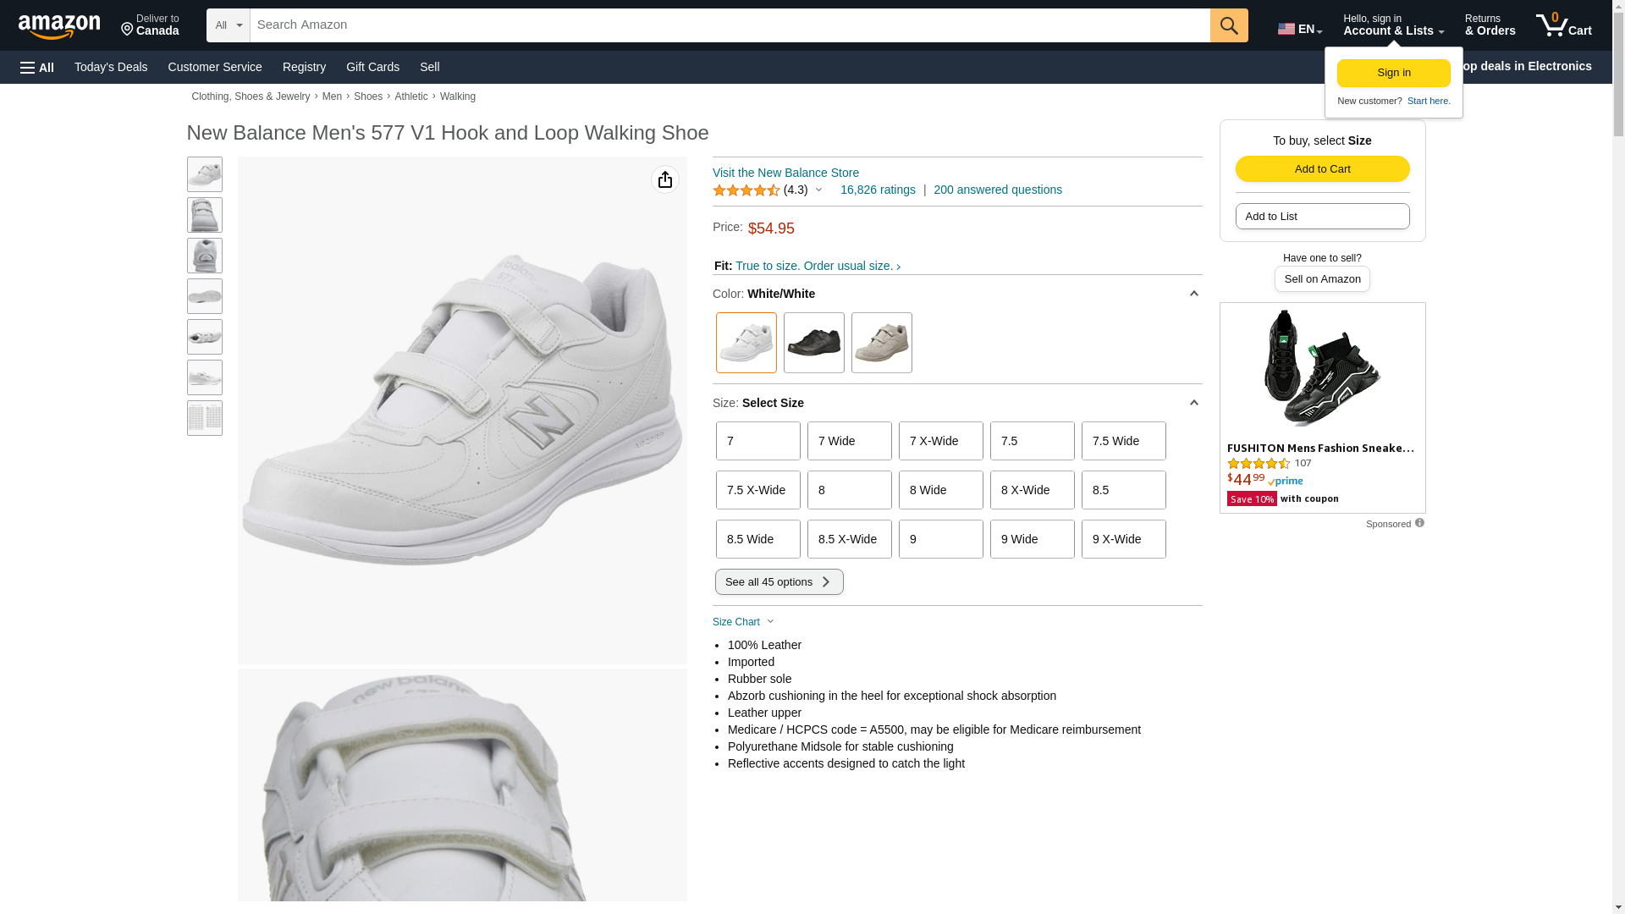Click the Add to Cart button
Screen dimensions: 1625x914
pos(1322,168)
